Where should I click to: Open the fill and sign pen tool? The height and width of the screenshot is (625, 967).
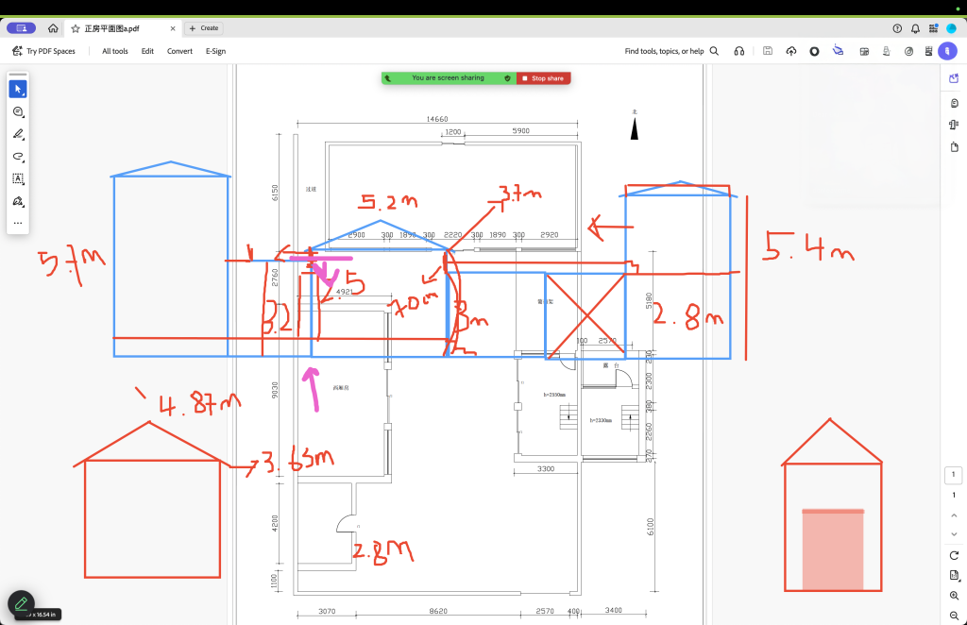click(18, 201)
